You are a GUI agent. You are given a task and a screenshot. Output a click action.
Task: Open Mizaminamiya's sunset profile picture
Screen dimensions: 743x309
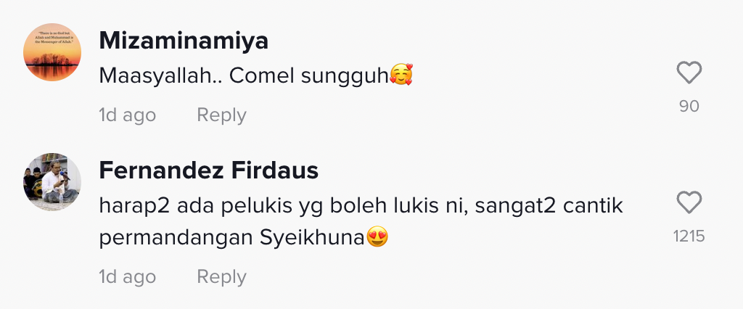[x=52, y=52]
